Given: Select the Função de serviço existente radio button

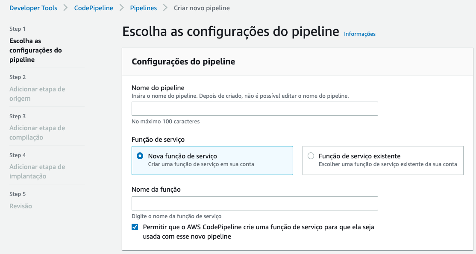Looking at the screenshot, I should point(311,156).
